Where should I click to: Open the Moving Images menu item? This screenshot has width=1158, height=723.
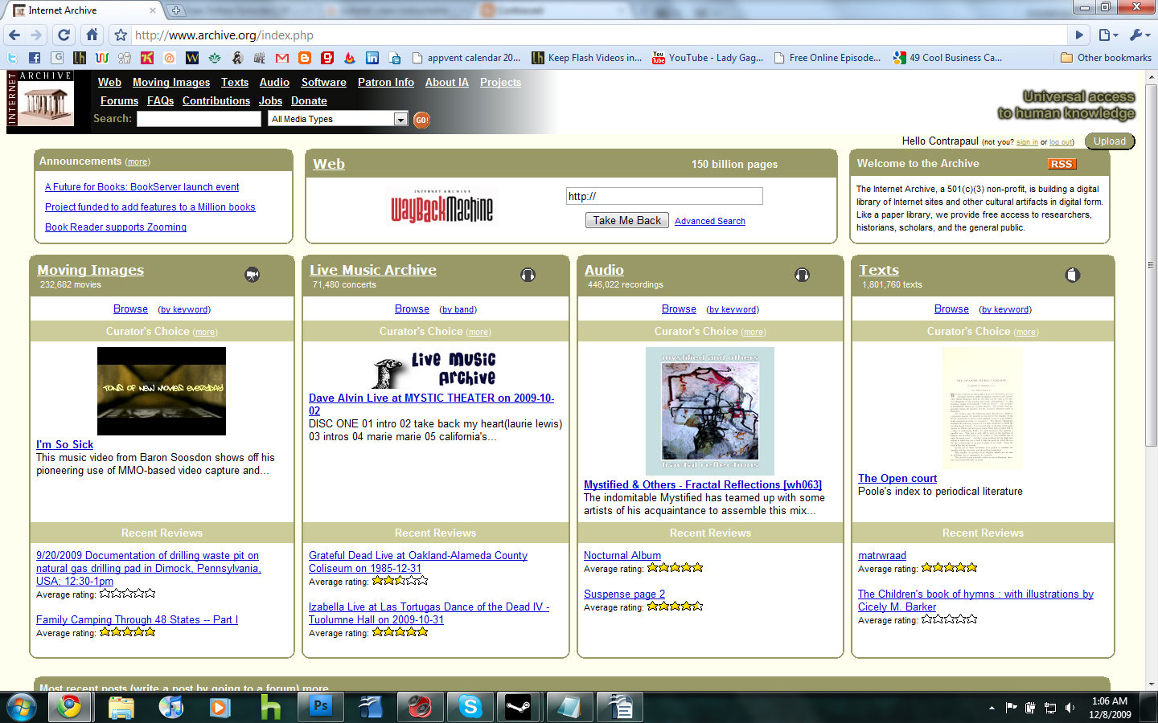171,82
